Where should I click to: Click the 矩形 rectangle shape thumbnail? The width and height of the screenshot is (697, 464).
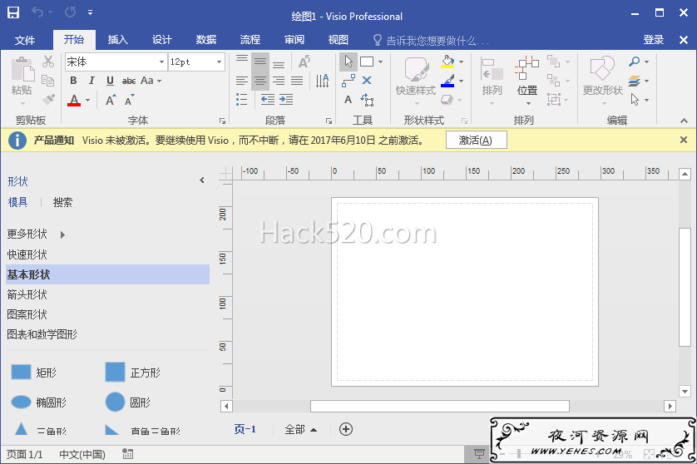pos(21,372)
